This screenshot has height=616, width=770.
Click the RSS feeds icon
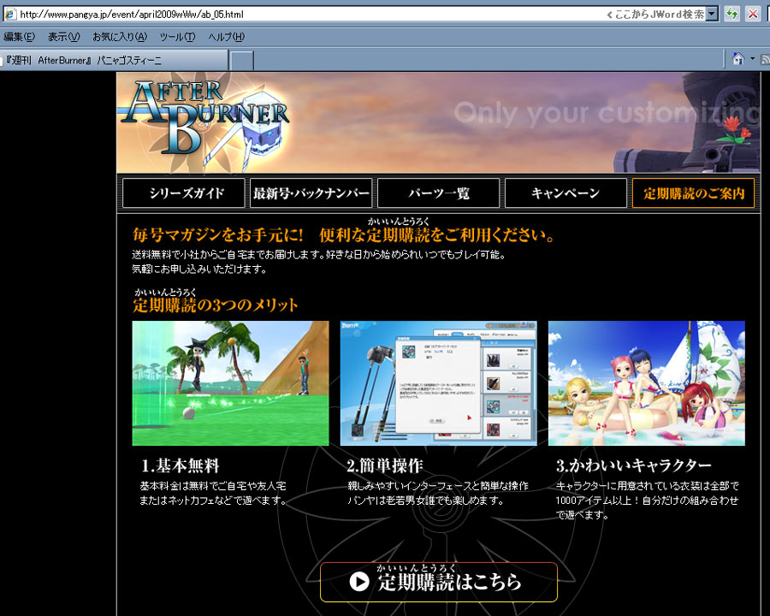click(x=765, y=59)
